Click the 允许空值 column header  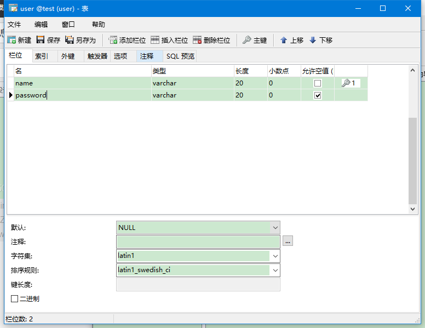pyautogui.click(x=318, y=71)
